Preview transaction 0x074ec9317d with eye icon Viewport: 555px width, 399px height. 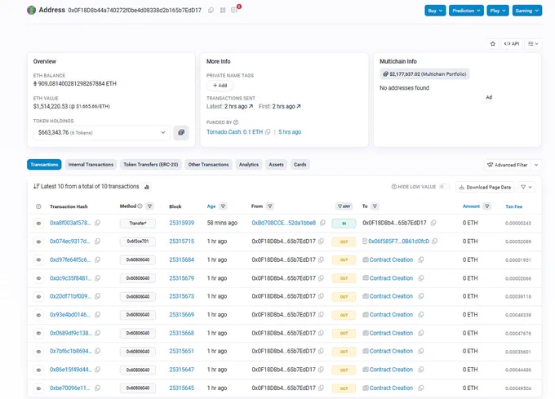click(38, 242)
